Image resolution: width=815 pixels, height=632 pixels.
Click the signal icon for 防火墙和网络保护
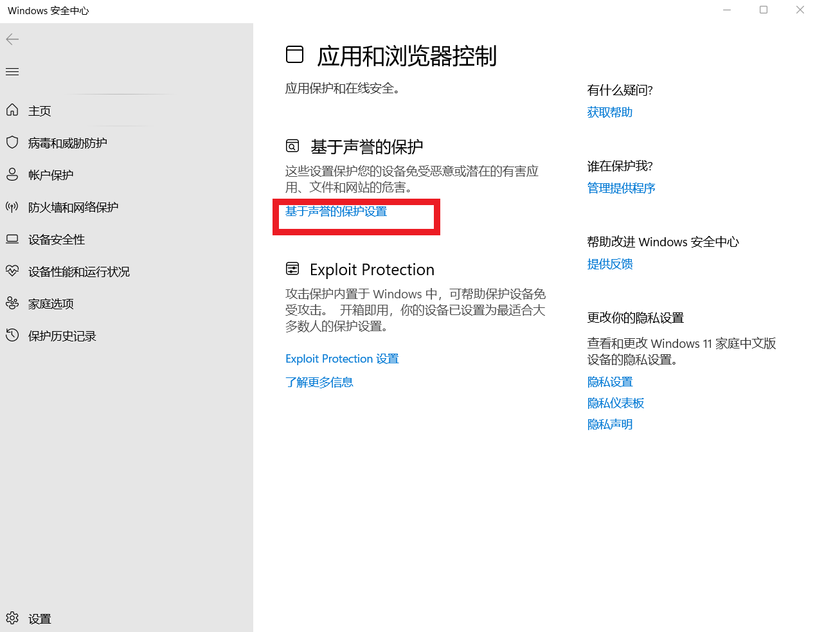12,206
